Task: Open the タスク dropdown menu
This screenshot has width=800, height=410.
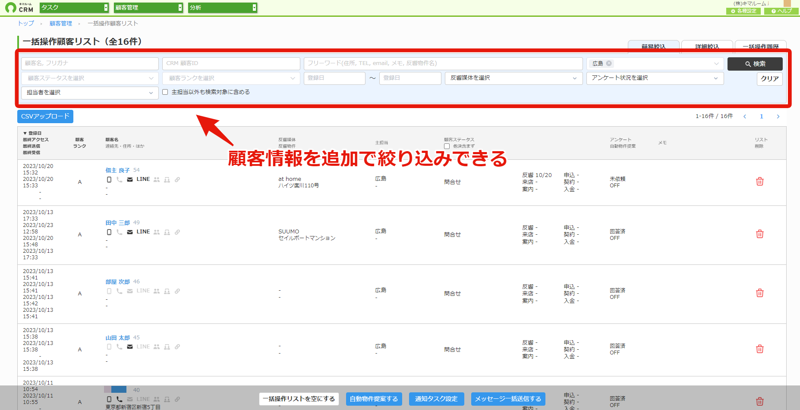Action: 74,8
